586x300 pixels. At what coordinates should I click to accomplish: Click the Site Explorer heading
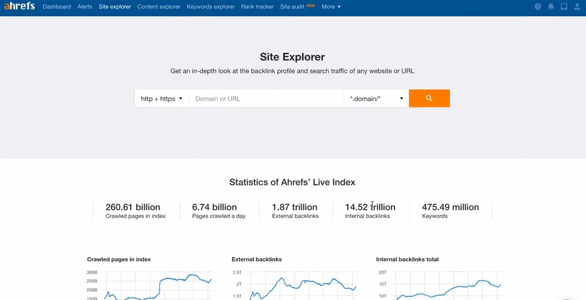click(x=292, y=57)
